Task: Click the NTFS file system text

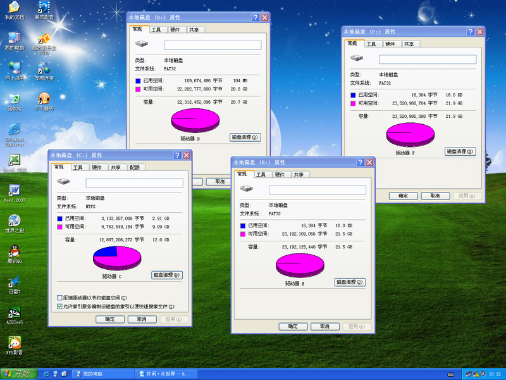Action: coord(90,206)
